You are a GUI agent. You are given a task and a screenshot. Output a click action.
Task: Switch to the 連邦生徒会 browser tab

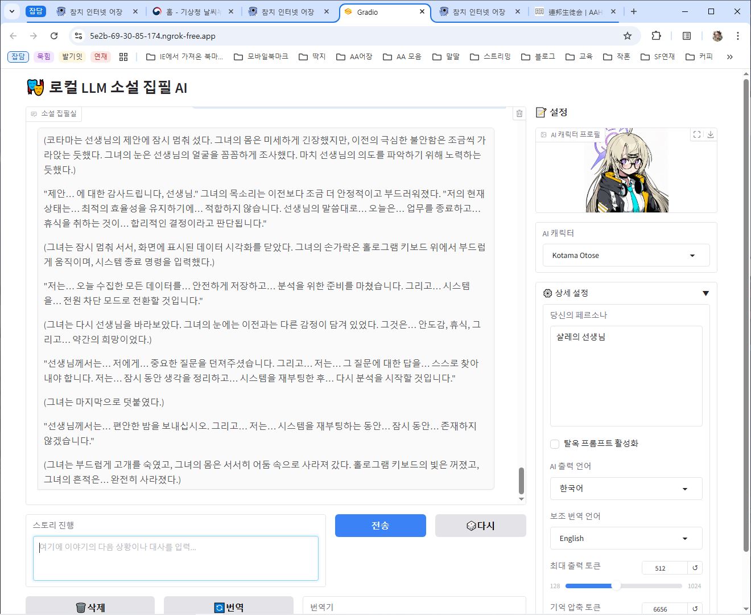point(575,12)
